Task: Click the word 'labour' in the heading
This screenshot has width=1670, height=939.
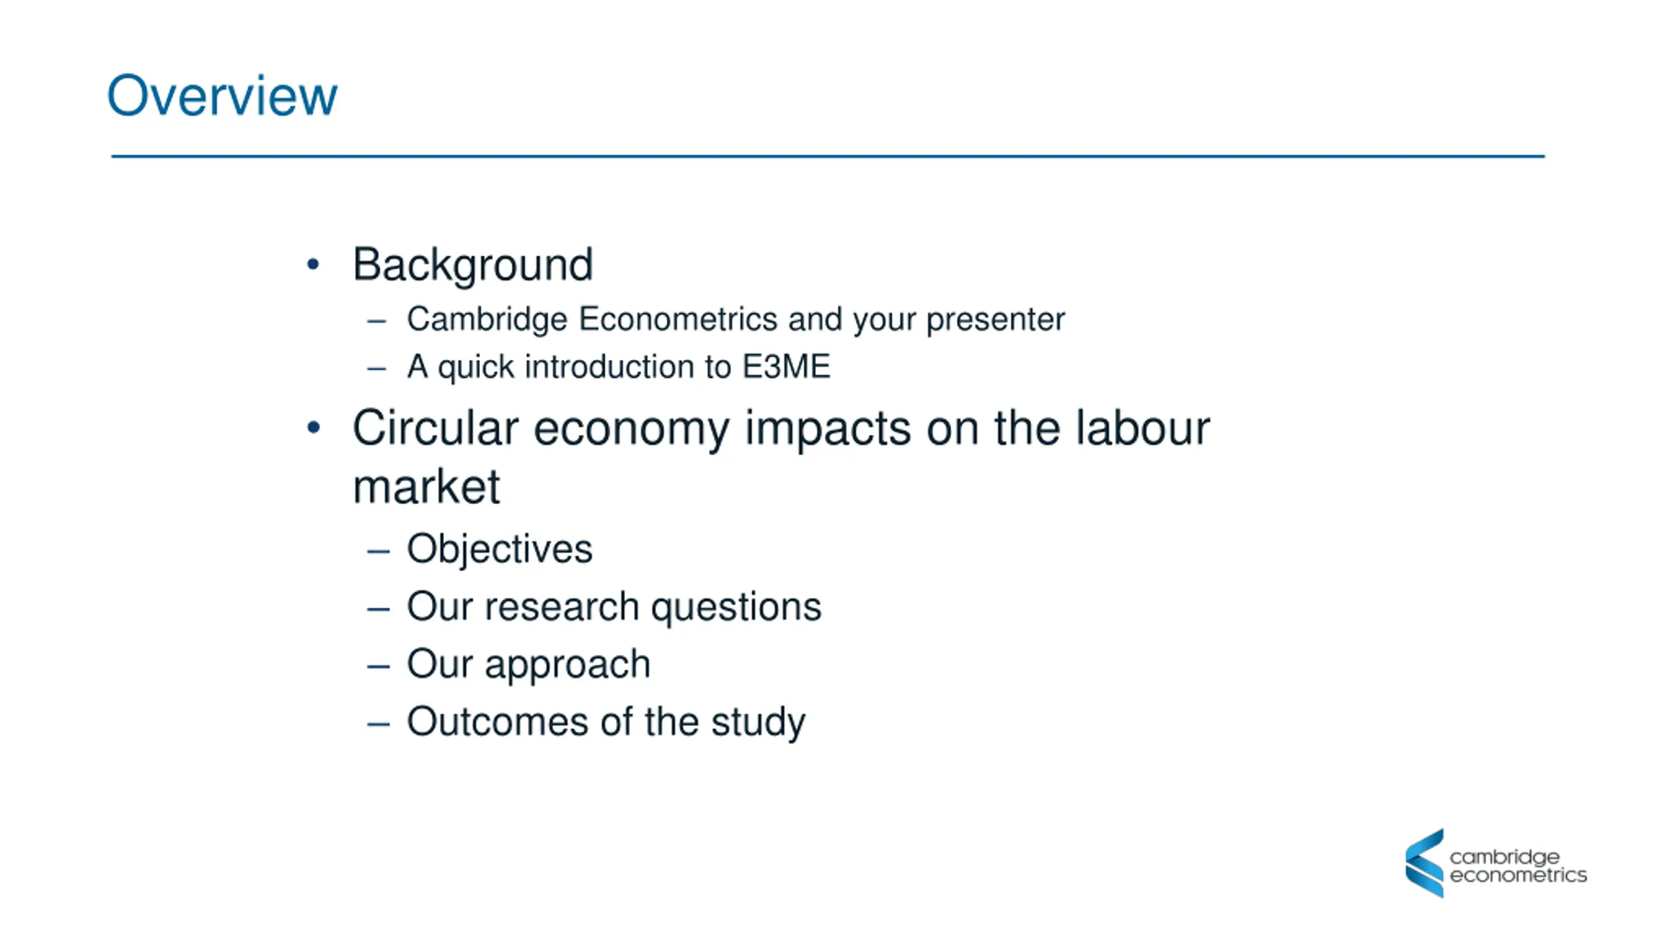Action: pos(1142,428)
